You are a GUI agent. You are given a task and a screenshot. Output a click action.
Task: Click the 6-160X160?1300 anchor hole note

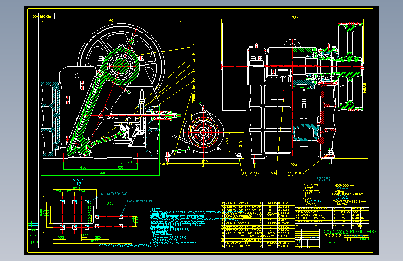114,194
